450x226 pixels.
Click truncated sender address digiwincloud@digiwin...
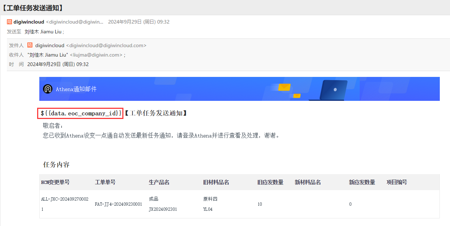[x=75, y=22]
